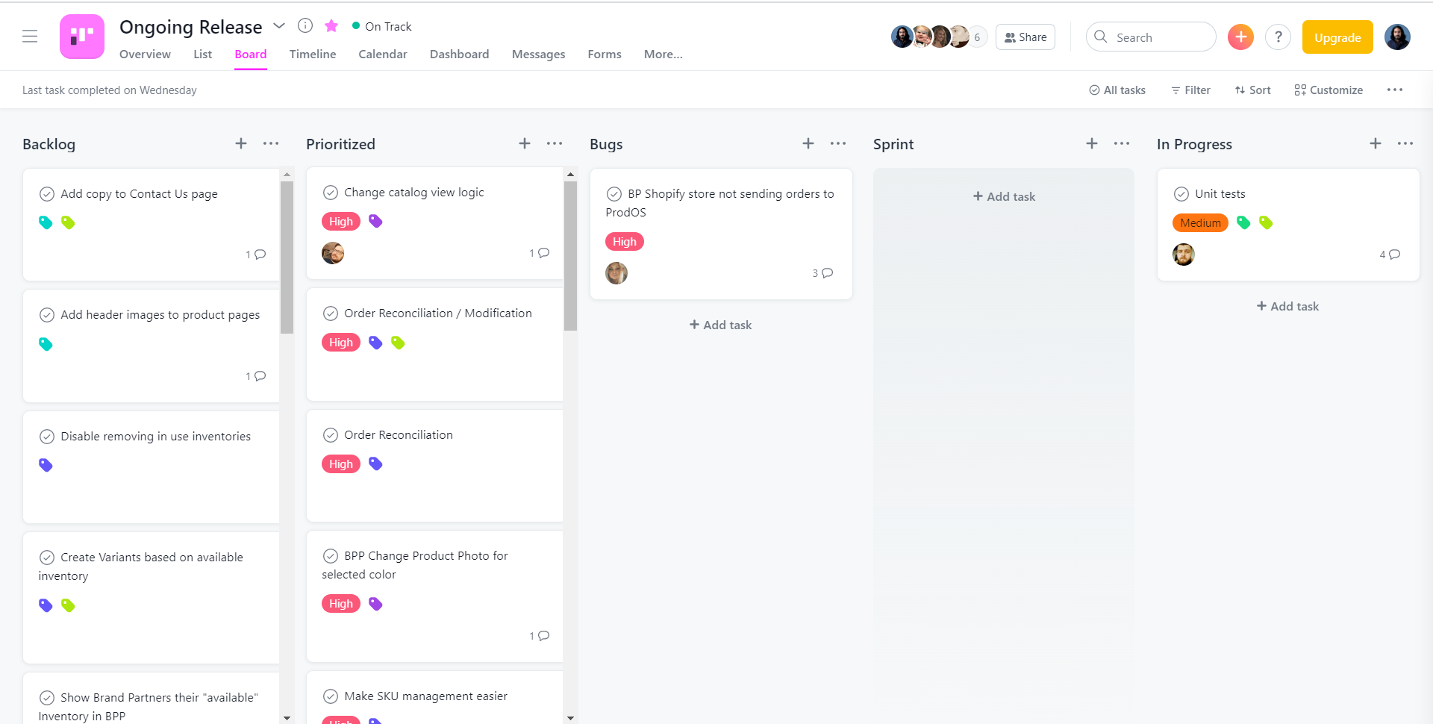
Task: Open the On Track status dropdown
Action: click(381, 27)
